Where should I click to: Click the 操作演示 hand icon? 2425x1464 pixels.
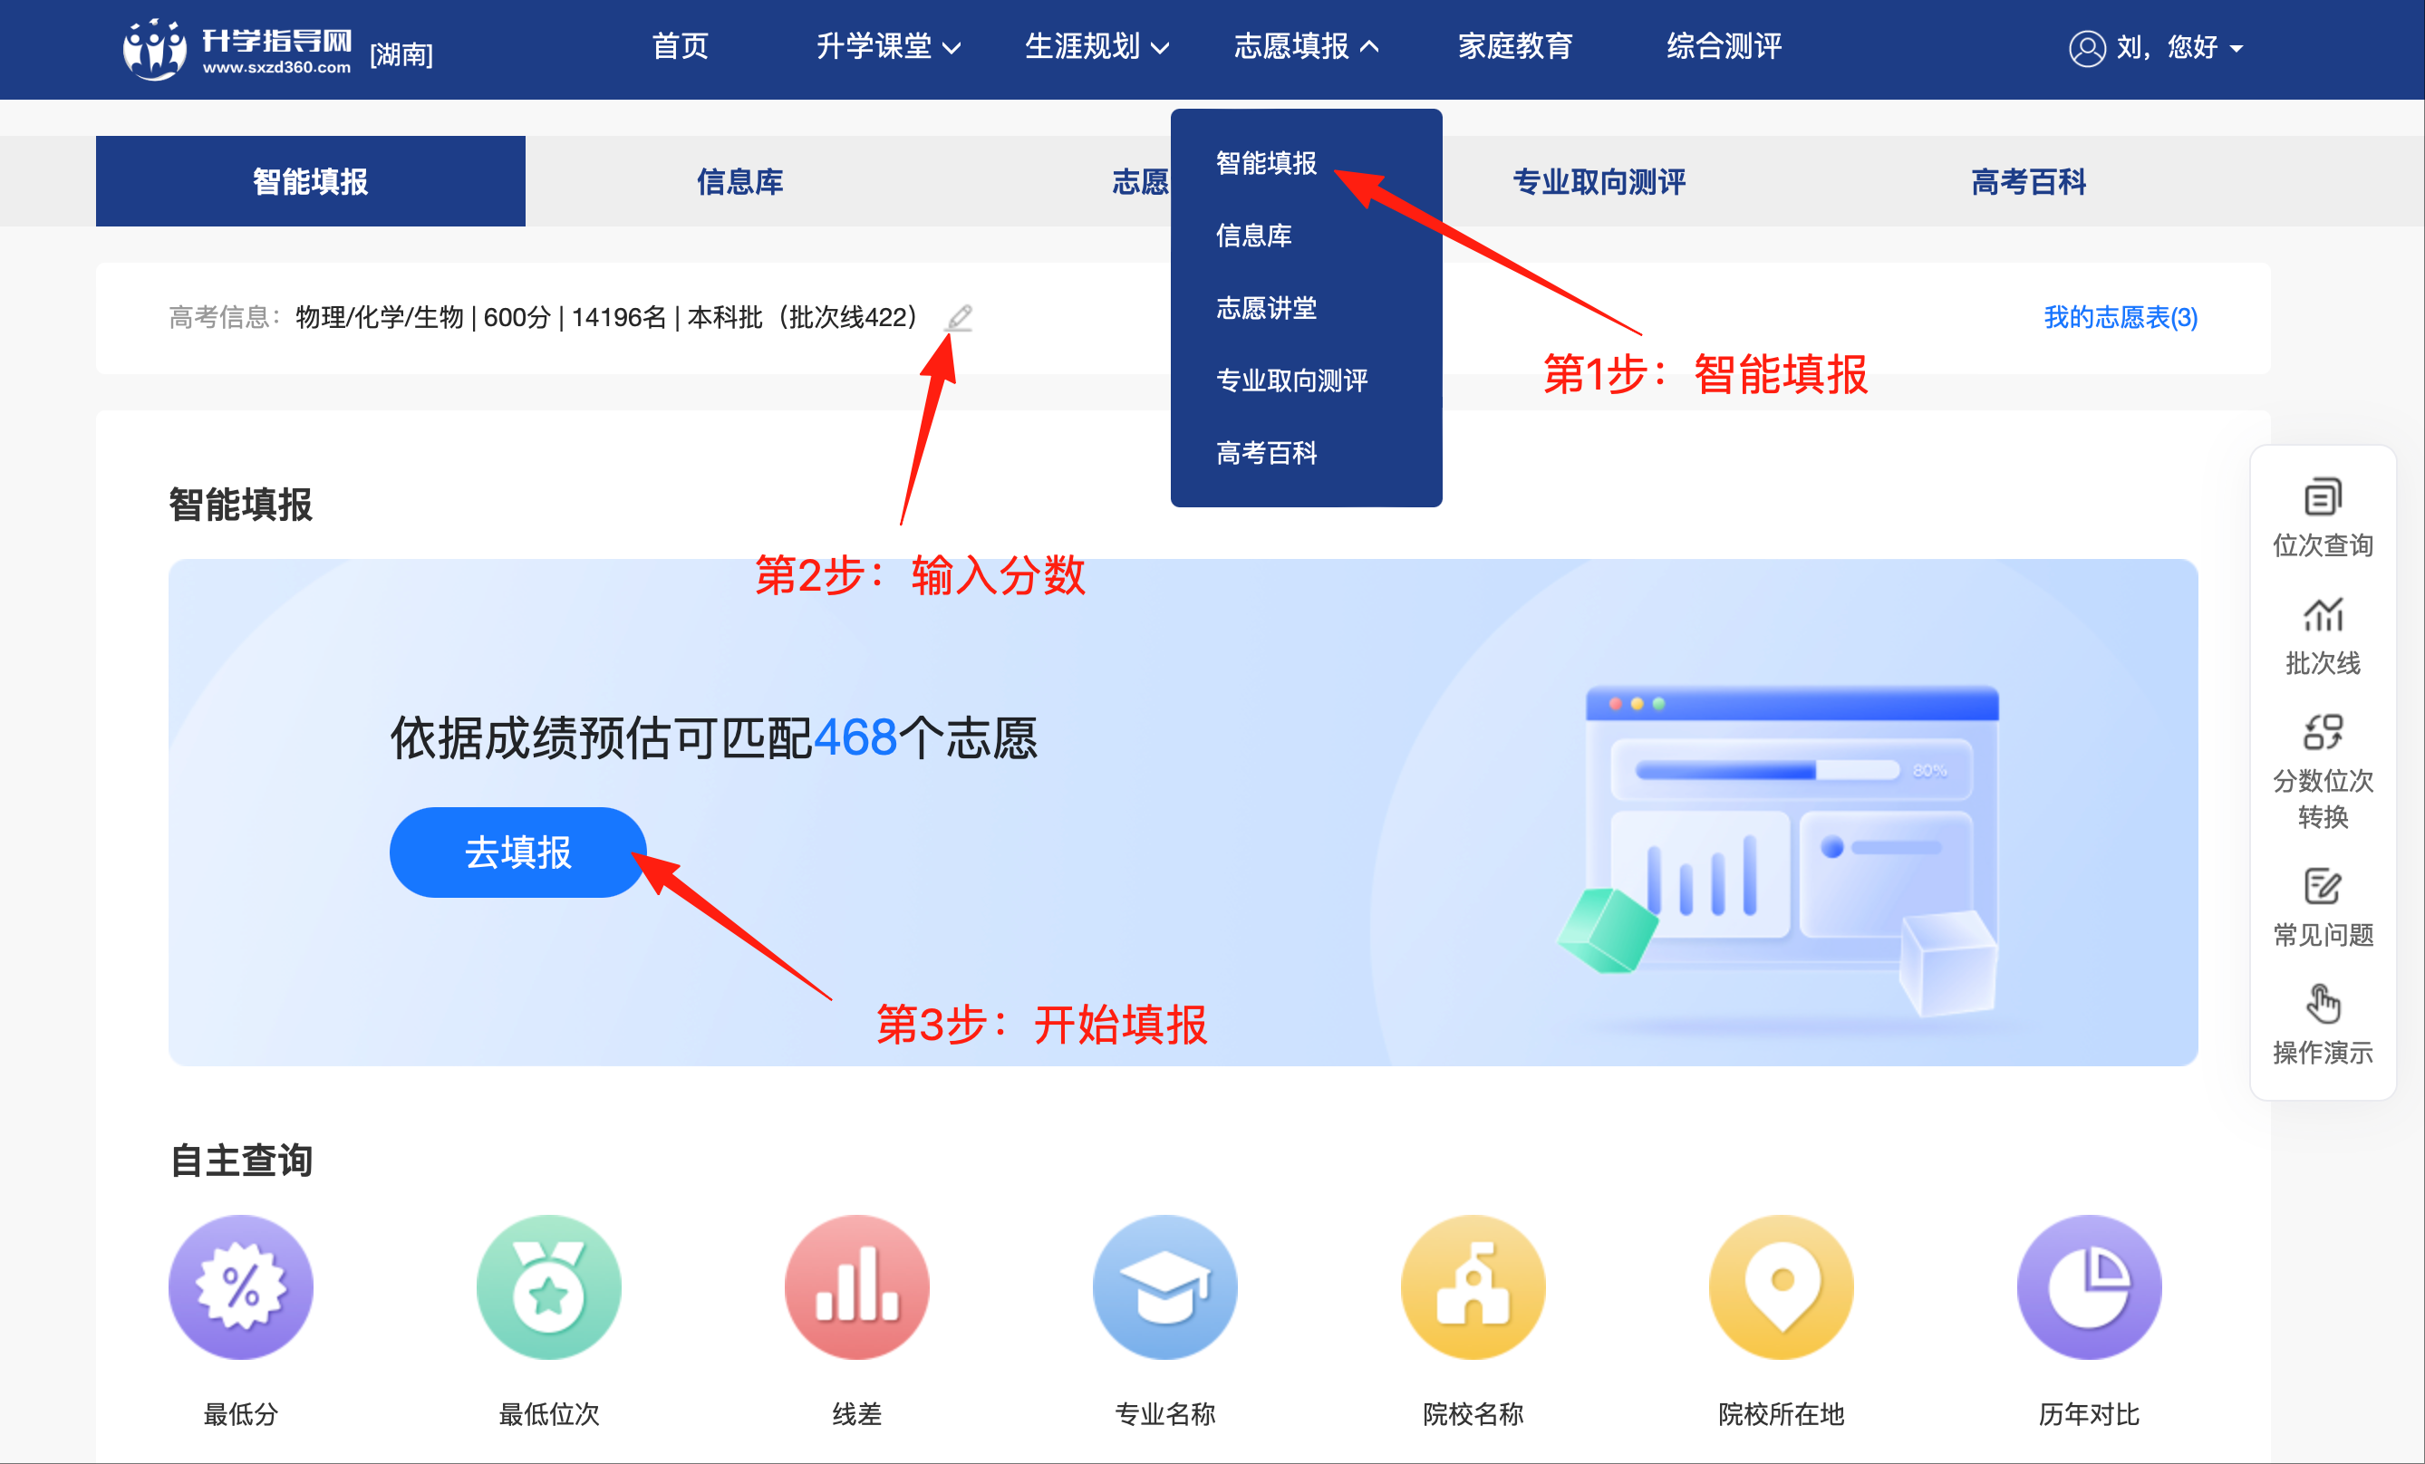[2323, 1004]
